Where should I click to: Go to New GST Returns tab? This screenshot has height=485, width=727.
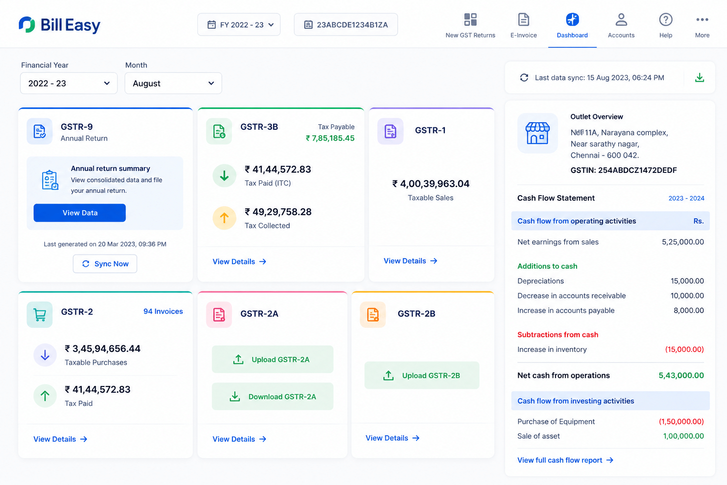coord(470,26)
